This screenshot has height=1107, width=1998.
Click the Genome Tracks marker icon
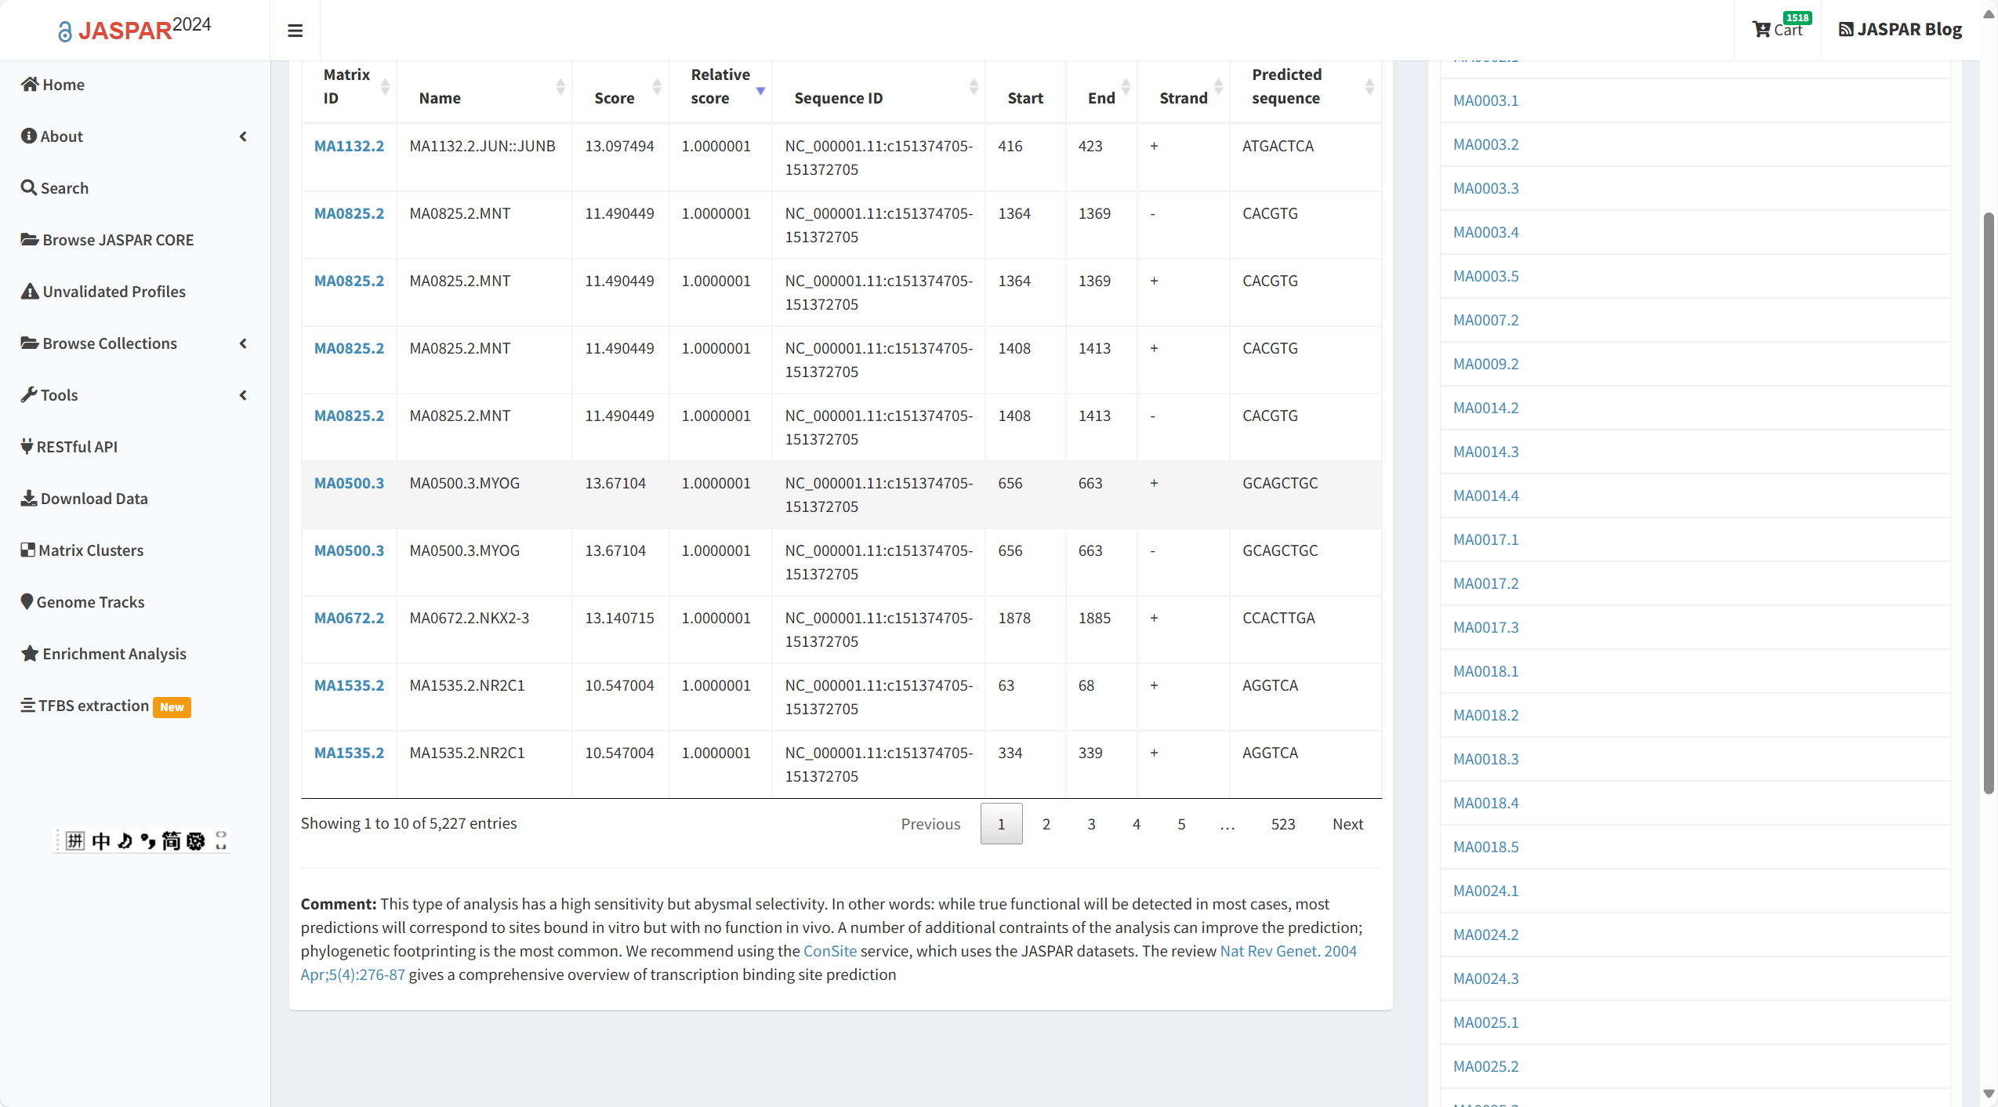click(x=27, y=601)
